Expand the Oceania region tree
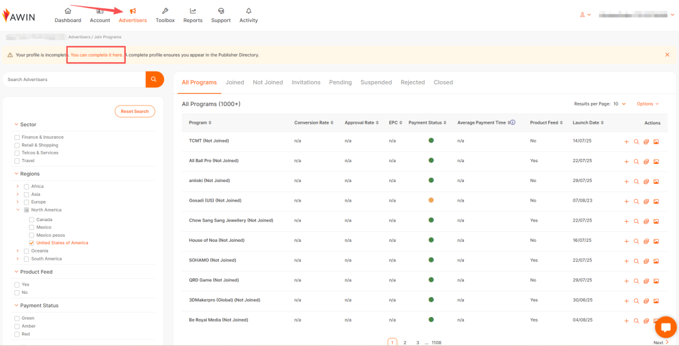Image resolution: width=679 pixels, height=346 pixels. [18, 251]
